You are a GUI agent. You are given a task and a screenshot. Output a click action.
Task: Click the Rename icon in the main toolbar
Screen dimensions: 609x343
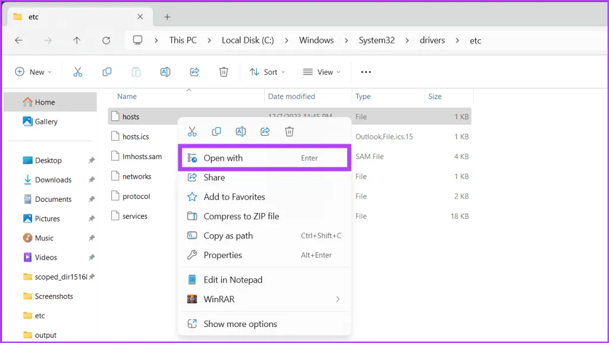pyautogui.click(x=165, y=72)
